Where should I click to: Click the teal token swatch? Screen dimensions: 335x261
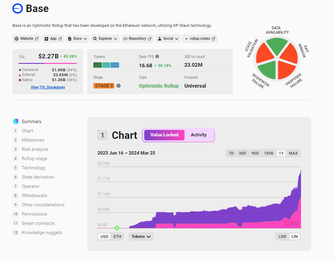point(106,65)
